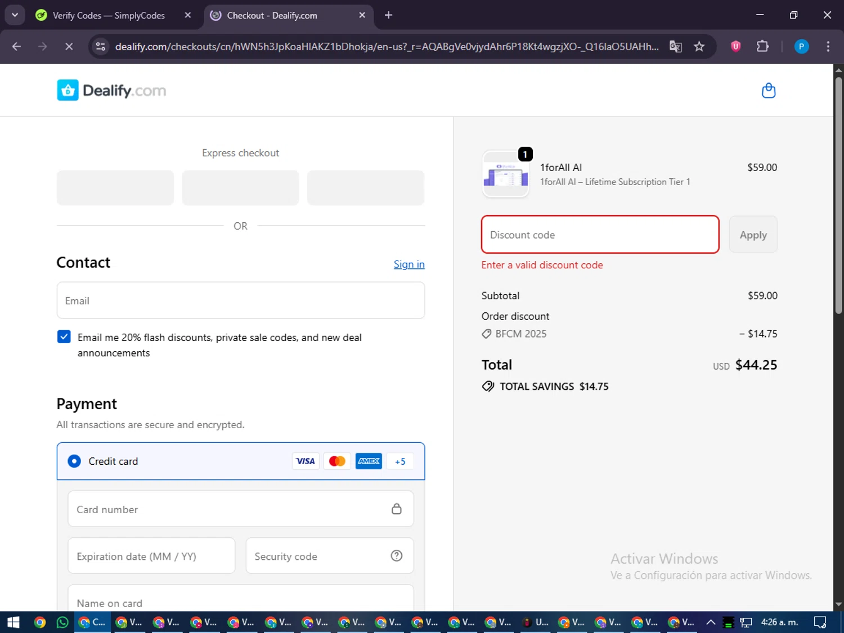Select the Checkout - Dealify.com tab
The width and height of the screenshot is (844, 633).
(272, 15)
